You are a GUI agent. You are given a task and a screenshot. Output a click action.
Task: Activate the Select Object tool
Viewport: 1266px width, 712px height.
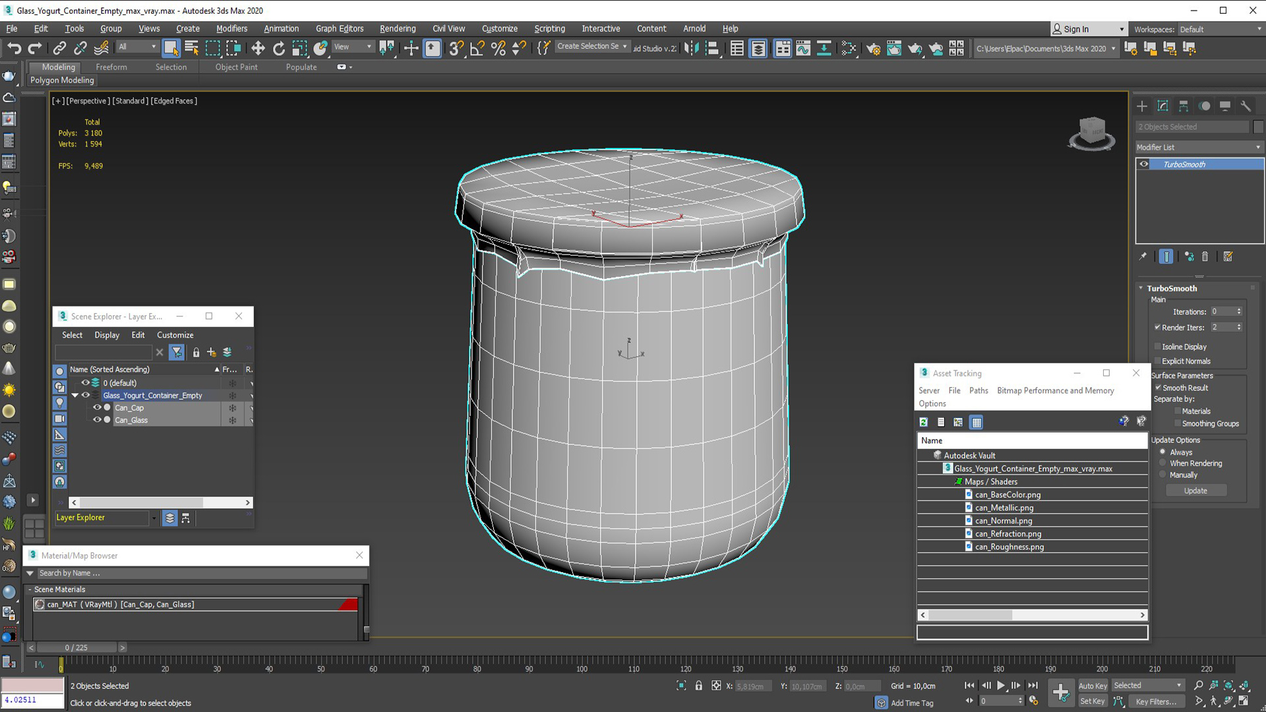point(171,48)
